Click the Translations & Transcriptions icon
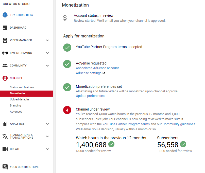 coord(5,136)
